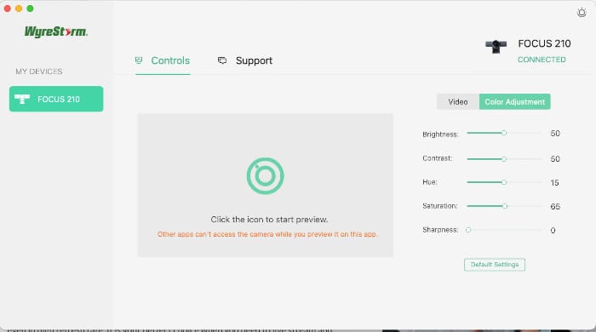Click the Support tab chat icon
Image resolution: width=596 pixels, height=332 pixels.
click(x=222, y=60)
